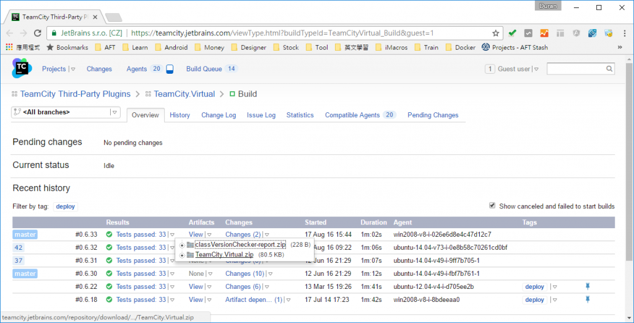
Task: Expand classVersionChecker-report.zip tree node
Action: point(182,246)
